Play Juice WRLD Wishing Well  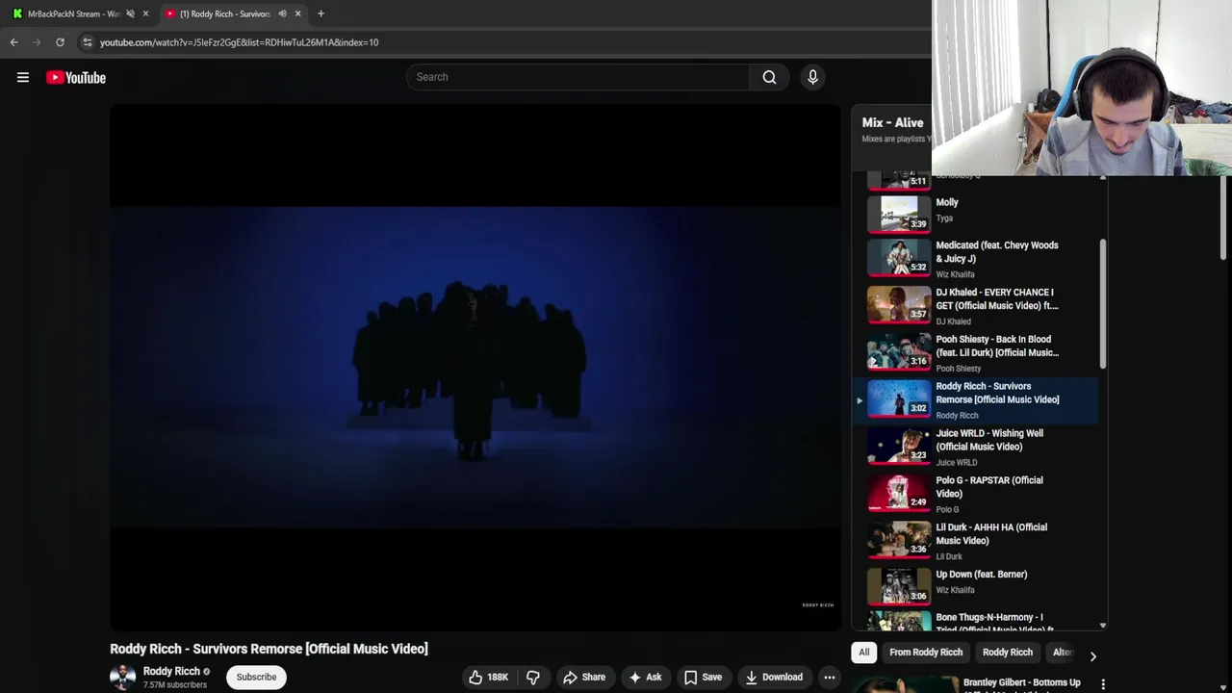click(977, 447)
